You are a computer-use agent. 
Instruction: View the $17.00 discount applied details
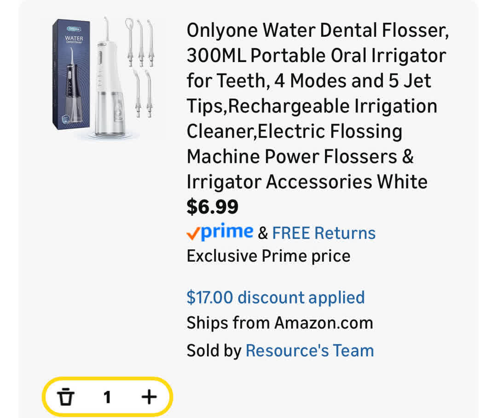pos(275,298)
